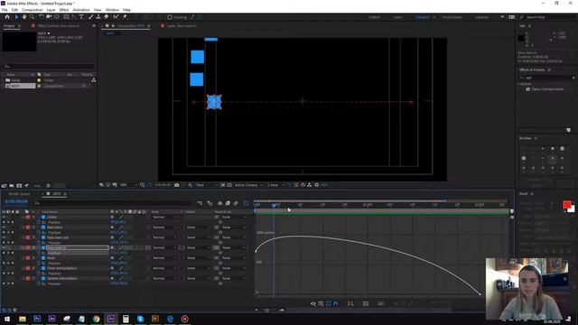The image size is (578, 325).
Task: Hide the Easy ease layer eye icon
Action: coord(4,227)
